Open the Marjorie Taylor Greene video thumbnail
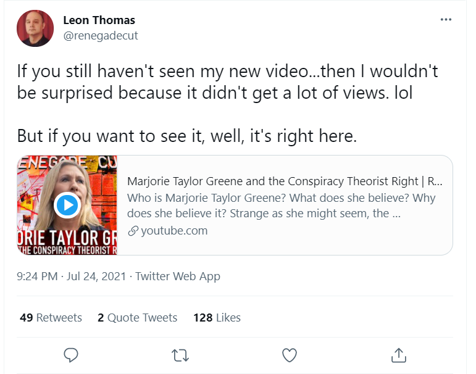The width and height of the screenshot is (476, 374). point(67,206)
